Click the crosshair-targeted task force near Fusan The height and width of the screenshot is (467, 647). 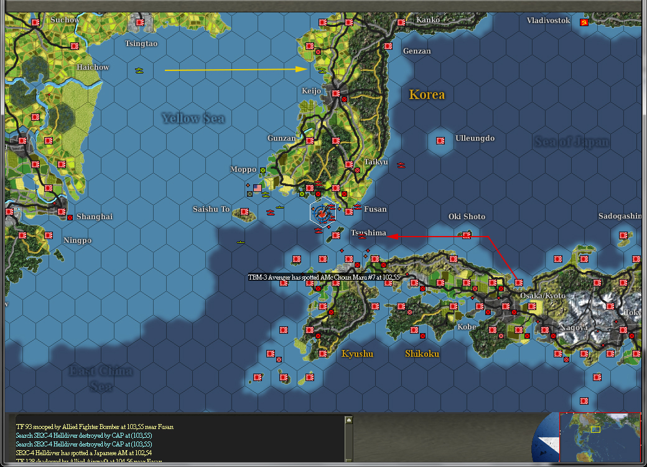coord(322,213)
